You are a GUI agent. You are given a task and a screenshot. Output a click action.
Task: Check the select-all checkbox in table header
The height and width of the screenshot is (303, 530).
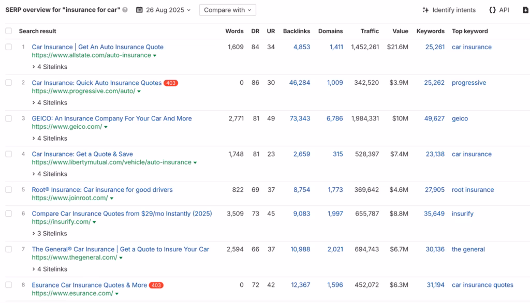tap(8, 31)
